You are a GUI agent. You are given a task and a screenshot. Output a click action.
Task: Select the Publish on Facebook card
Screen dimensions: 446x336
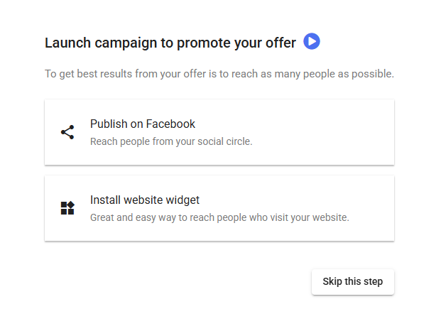[x=219, y=132]
